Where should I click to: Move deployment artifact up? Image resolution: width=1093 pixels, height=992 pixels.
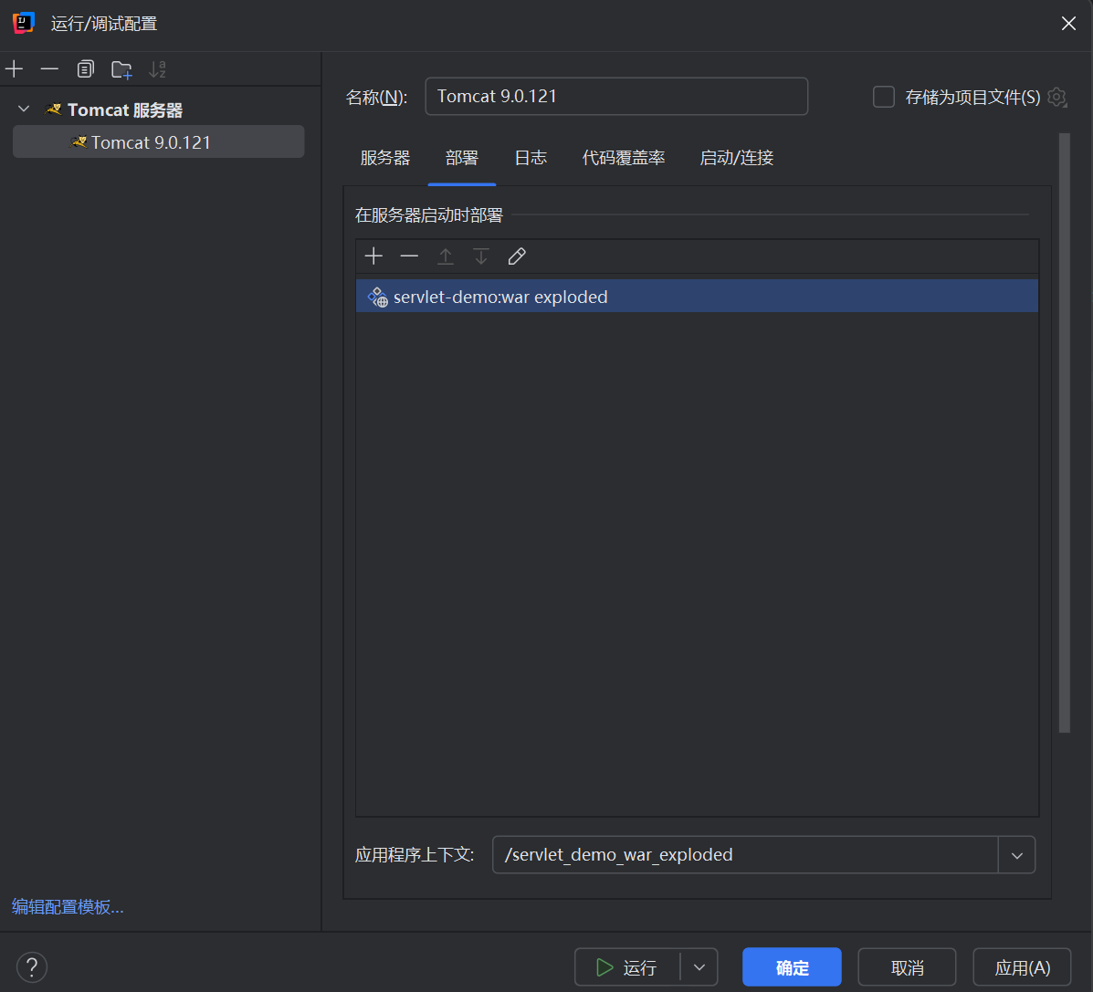pyautogui.click(x=445, y=256)
